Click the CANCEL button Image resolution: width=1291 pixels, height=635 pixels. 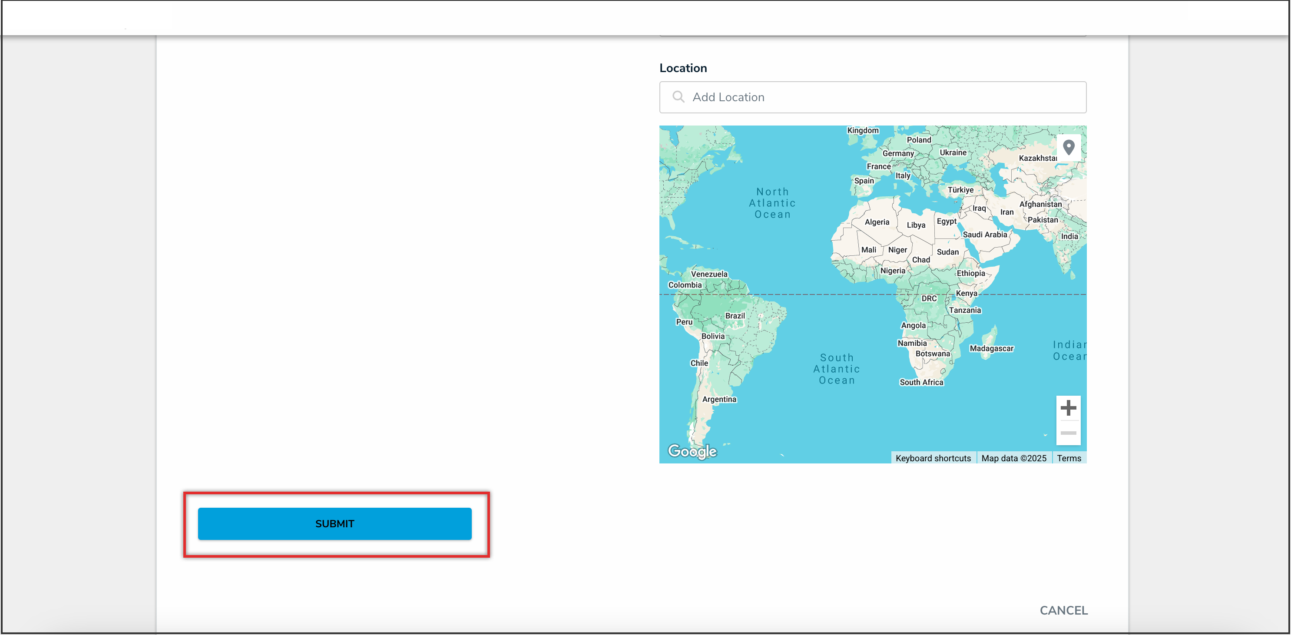click(x=1063, y=610)
